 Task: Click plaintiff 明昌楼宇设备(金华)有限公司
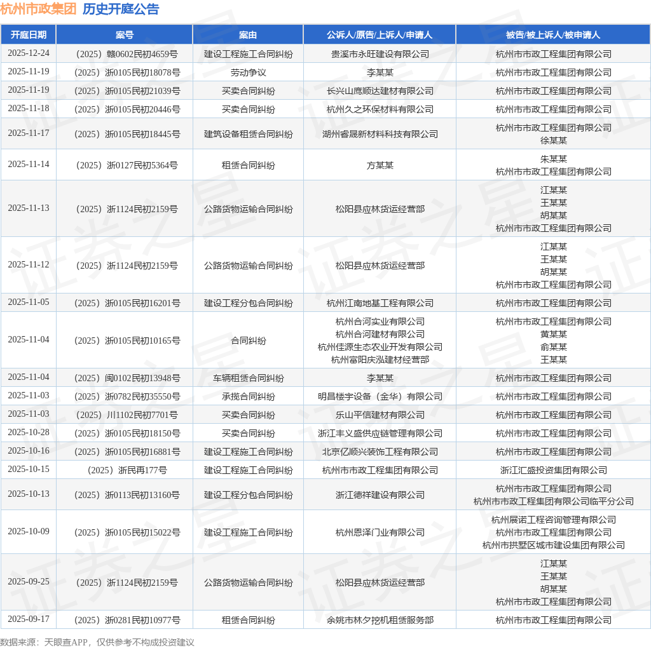click(x=380, y=396)
